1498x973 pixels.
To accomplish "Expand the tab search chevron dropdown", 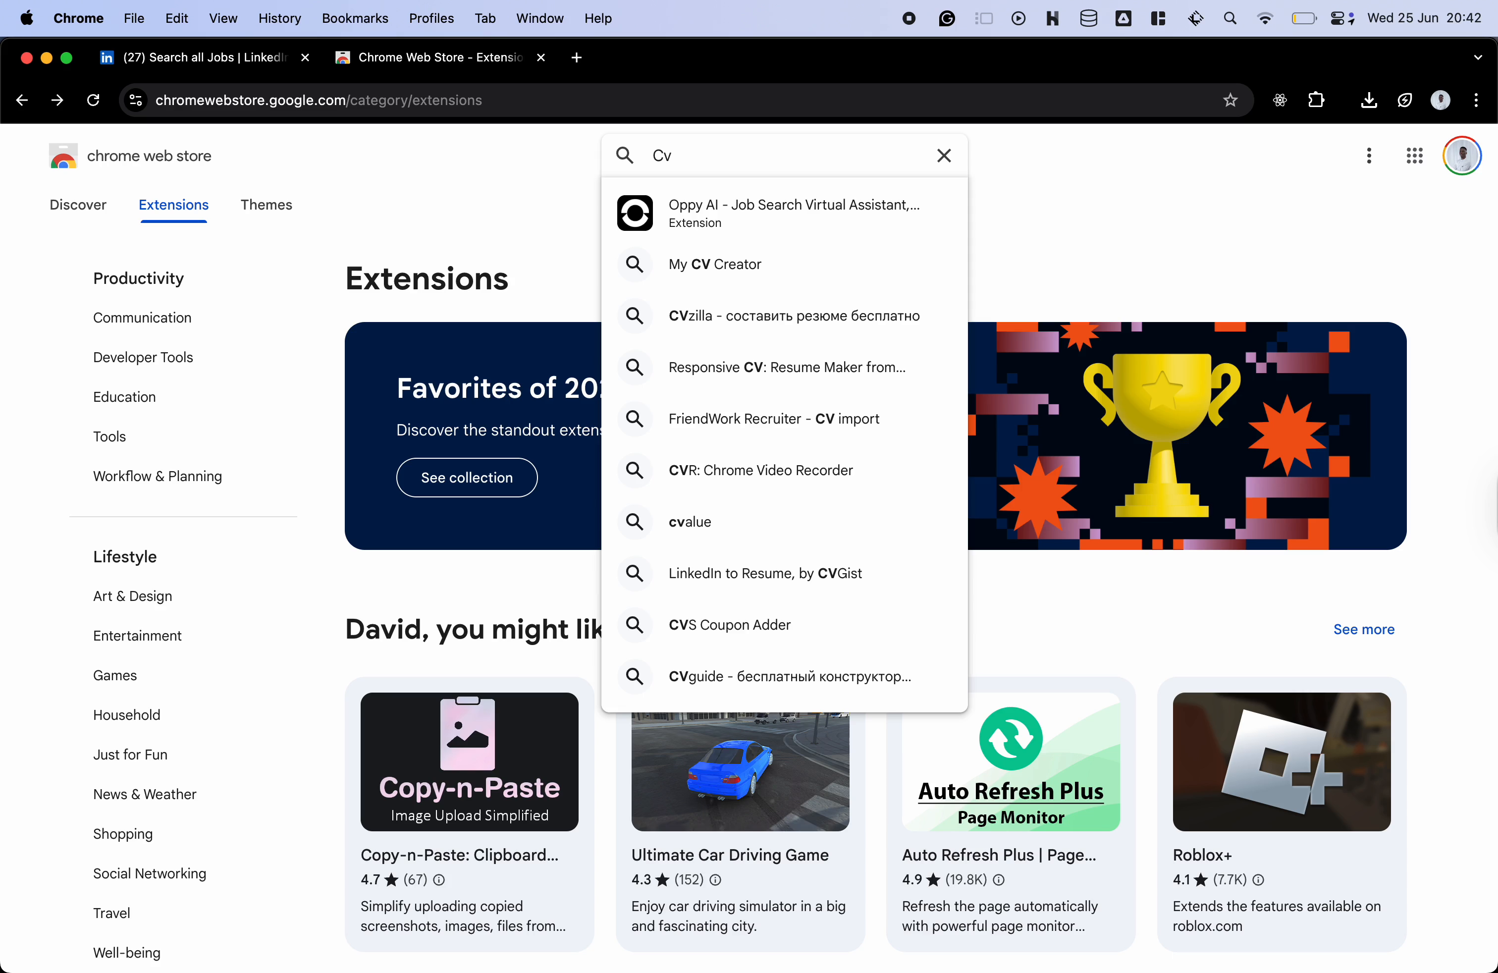I will coord(1477,57).
